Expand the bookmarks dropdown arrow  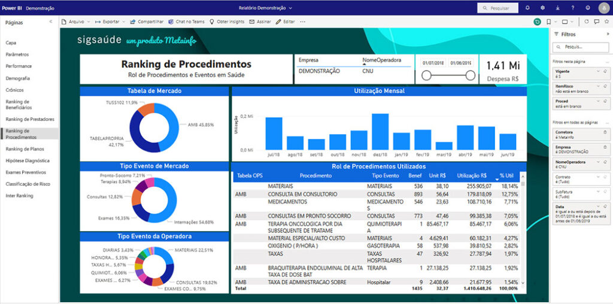pos(555,22)
